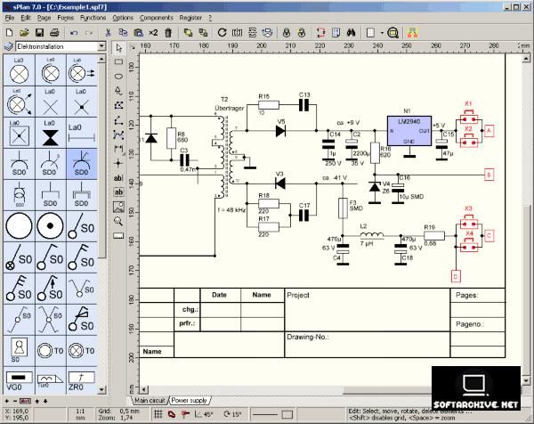Viewport: 534px width, 424px height.
Task: Open the Register menu
Action: point(190,18)
